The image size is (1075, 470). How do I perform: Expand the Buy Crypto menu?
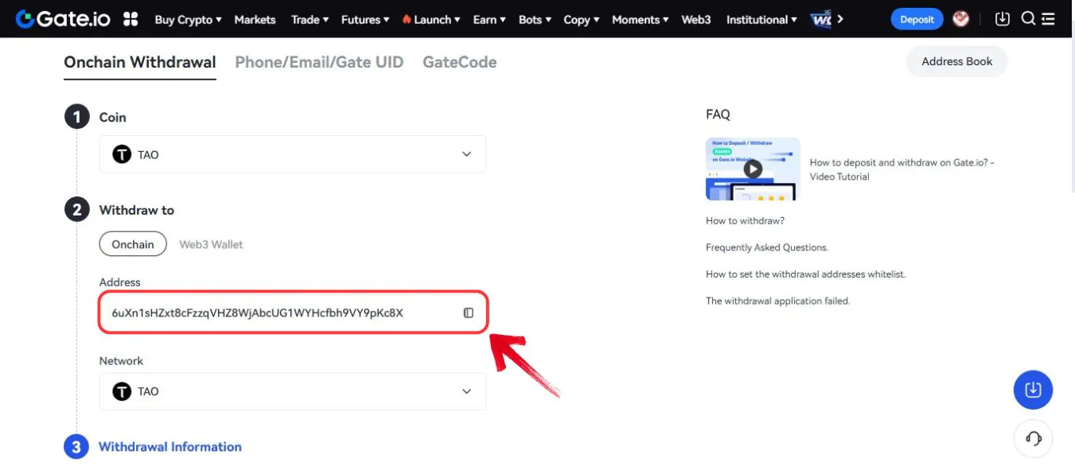189,20
